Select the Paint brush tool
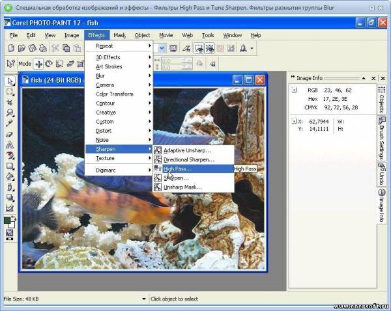 10,187
